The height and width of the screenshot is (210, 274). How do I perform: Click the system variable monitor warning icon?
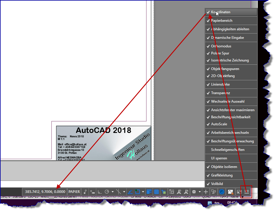point(230,192)
